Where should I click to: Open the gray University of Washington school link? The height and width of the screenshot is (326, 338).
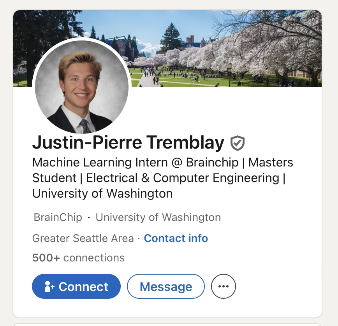pyautogui.click(x=158, y=217)
